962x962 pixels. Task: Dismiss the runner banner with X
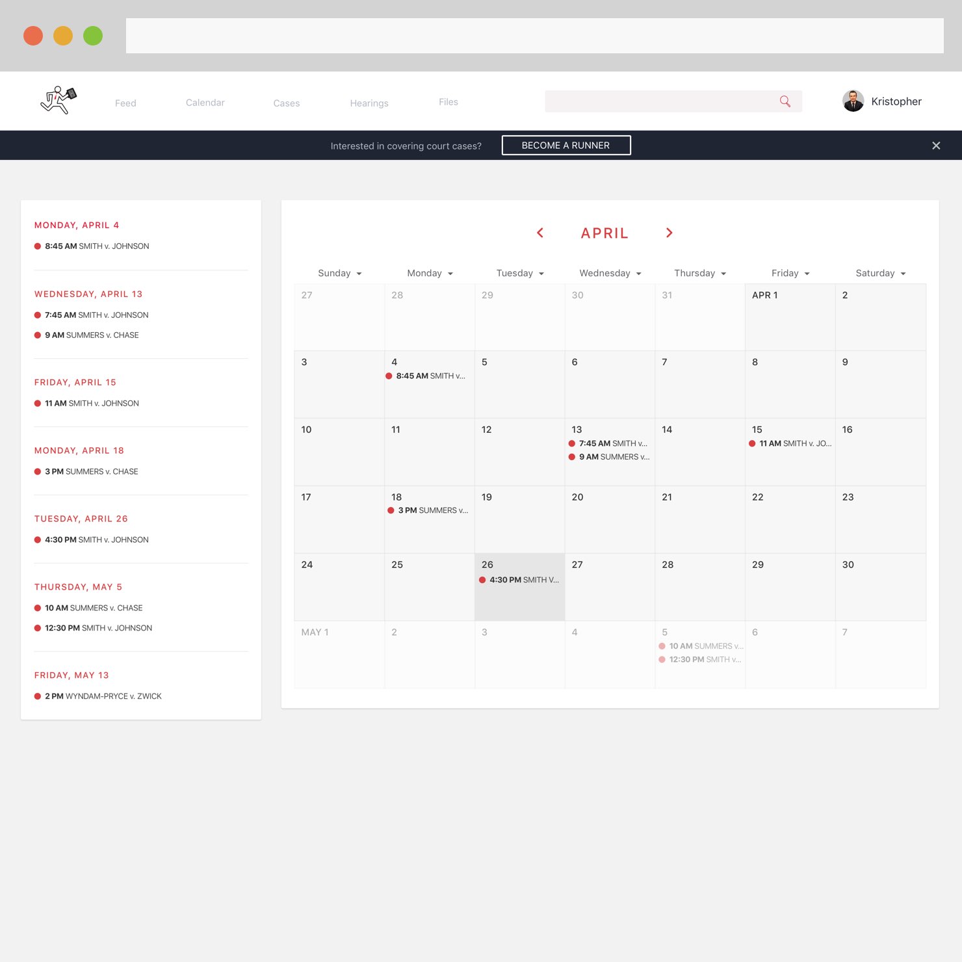(x=936, y=146)
